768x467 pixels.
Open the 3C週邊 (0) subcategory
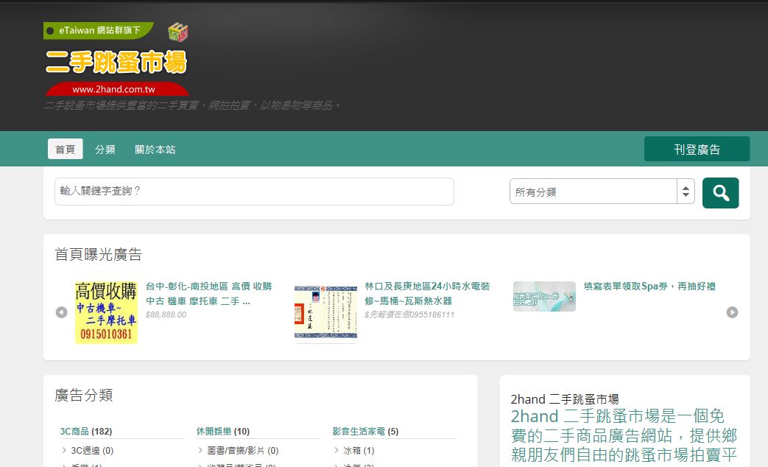[x=92, y=450]
